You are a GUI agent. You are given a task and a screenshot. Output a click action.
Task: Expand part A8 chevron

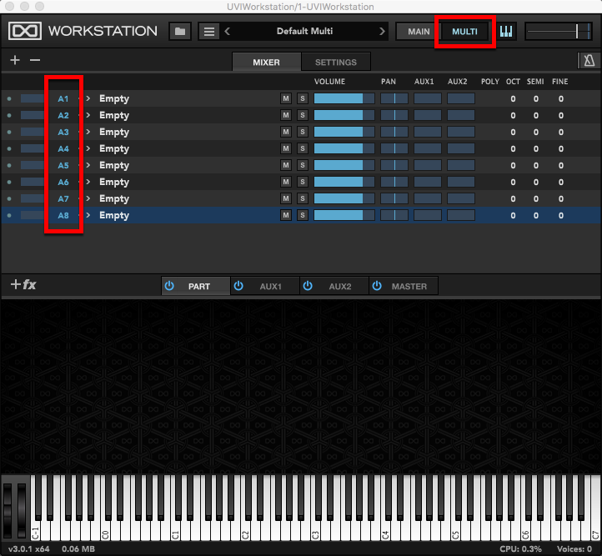point(88,215)
